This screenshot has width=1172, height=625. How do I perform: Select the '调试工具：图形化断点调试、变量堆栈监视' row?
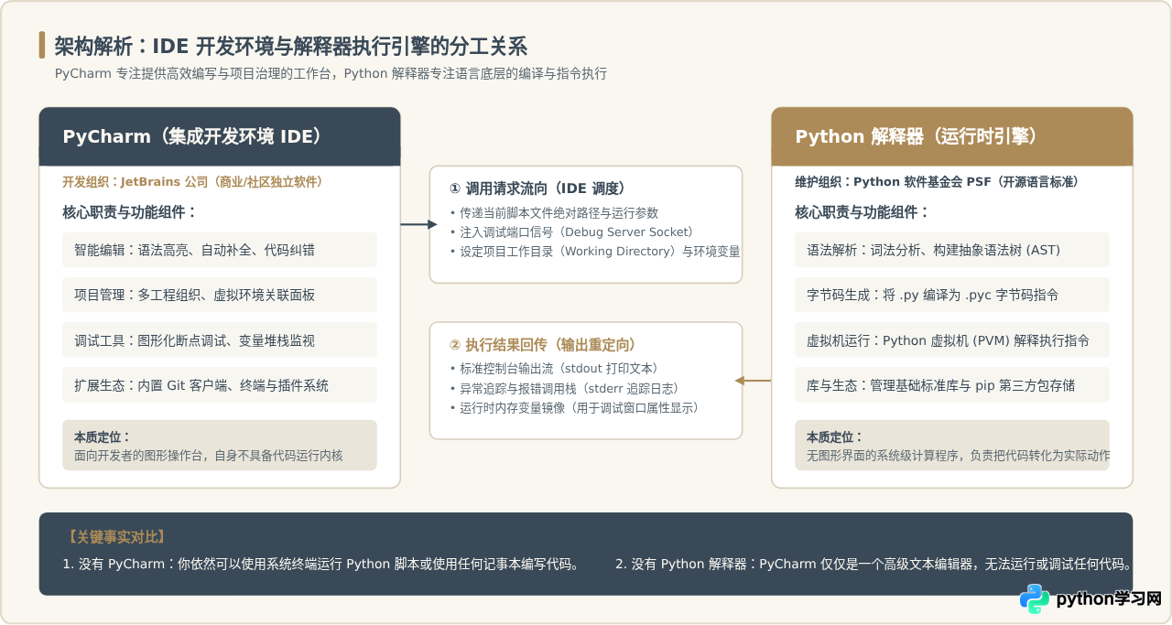coord(220,339)
